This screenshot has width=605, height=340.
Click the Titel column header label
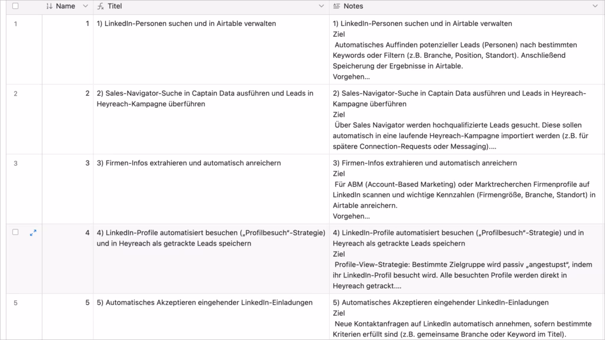click(115, 6)
